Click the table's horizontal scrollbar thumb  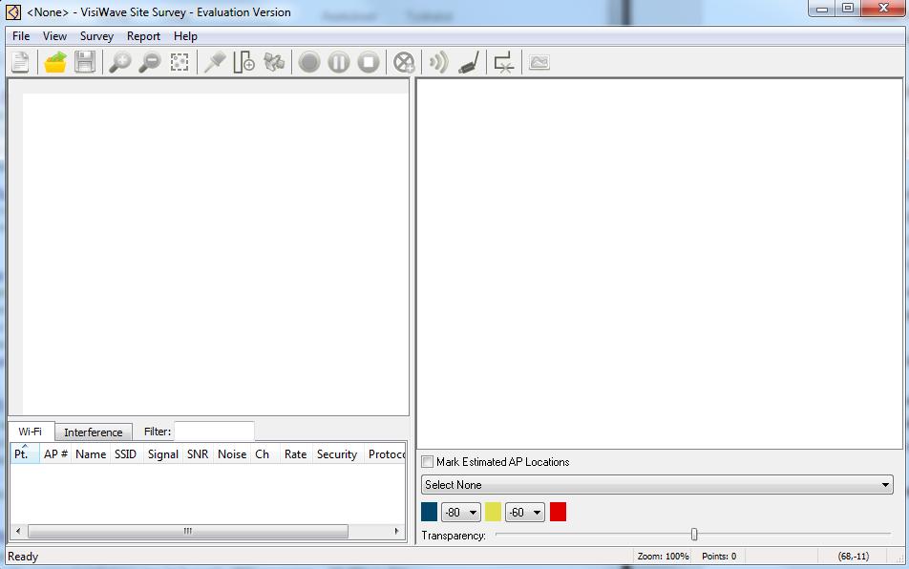(188, 531)
